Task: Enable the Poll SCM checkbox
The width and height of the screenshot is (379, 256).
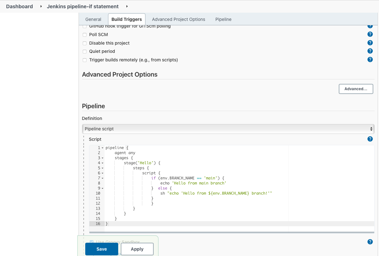Action: [85, 35]
